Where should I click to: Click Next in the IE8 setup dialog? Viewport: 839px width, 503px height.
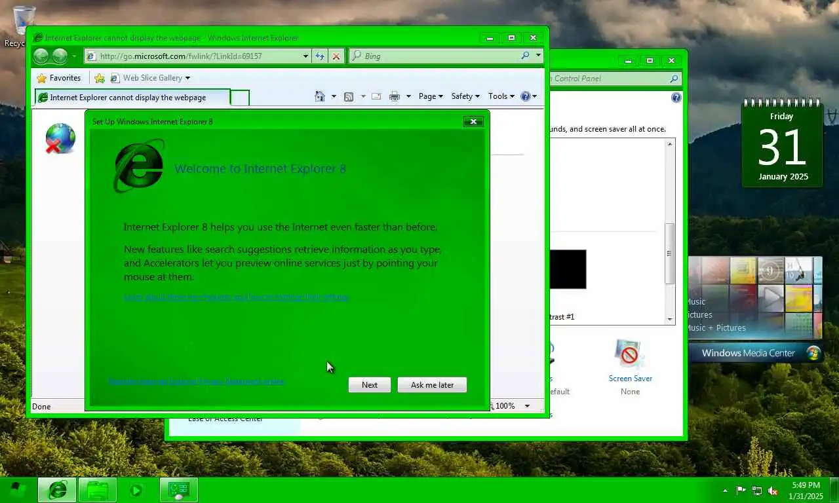coord(370,385)
